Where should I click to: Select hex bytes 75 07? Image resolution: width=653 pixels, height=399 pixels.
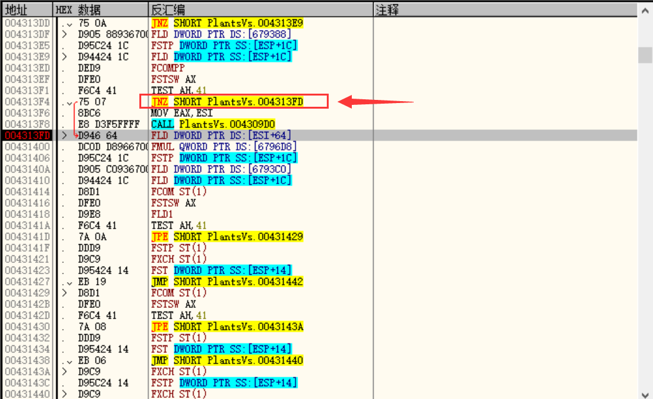point(92,102)
